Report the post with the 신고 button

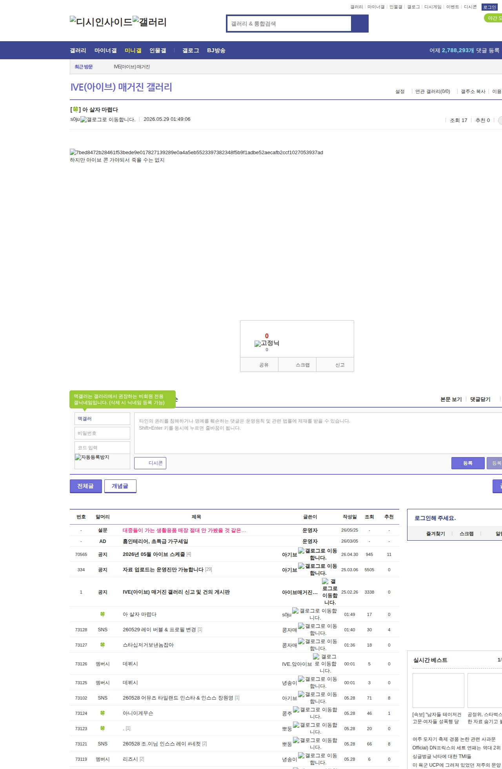(335, 365)
